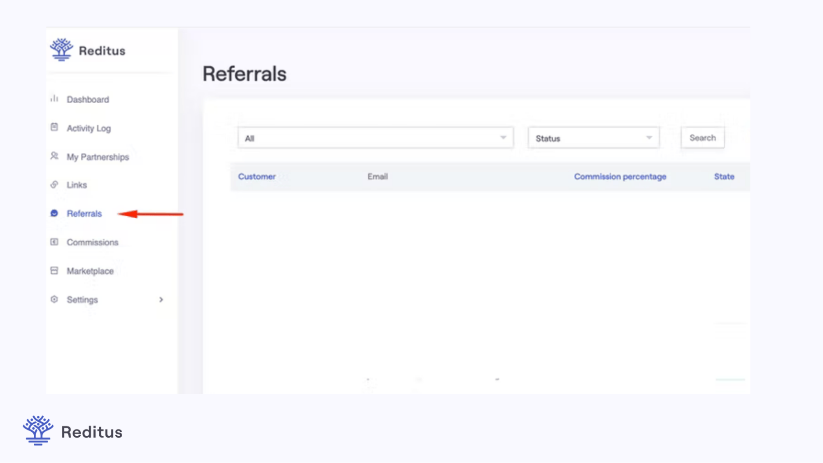Image resolution: width=823 pixels, height=463 pixels.
Task: Click the Commission percentage column header
Action: coord(620,176)
